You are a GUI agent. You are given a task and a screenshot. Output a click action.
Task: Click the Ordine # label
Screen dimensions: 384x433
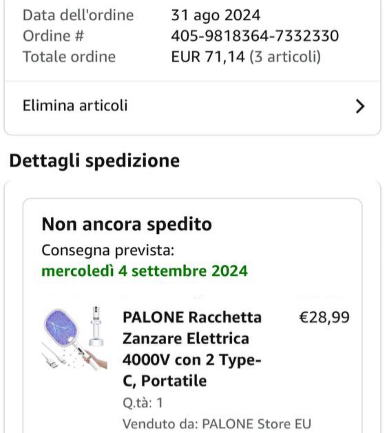tap(53, 36)
